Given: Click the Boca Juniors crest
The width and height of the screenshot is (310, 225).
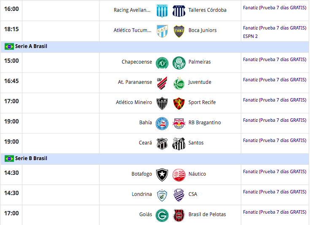Looking at the screenshot, I should click(x=179, y=31).
